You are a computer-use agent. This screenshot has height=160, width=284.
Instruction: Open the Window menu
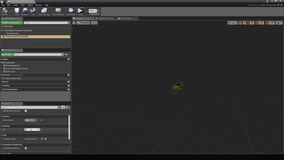pos(39,5)
